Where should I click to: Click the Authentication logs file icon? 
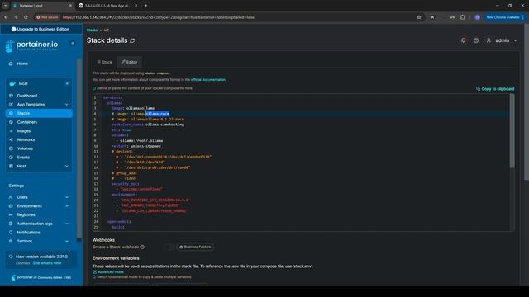(11, 224)
